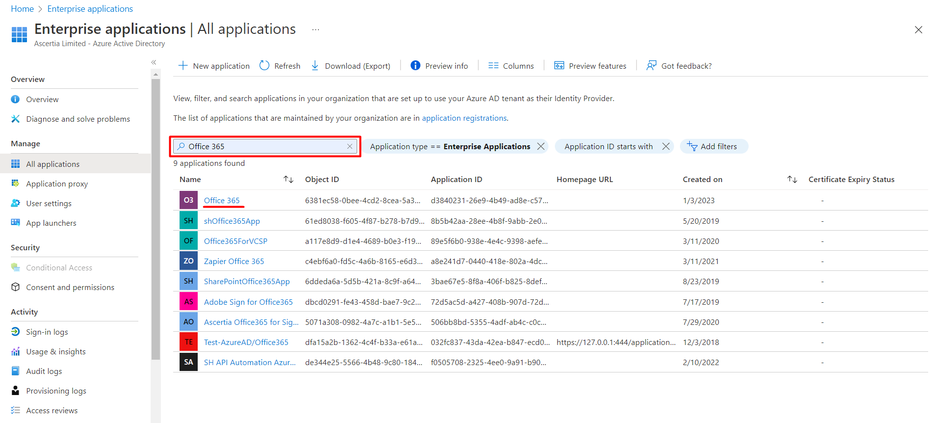The height and width of the screenshot is (423, 937).
Task: Click the Homepage URL column header
Action: coord(585,180)
